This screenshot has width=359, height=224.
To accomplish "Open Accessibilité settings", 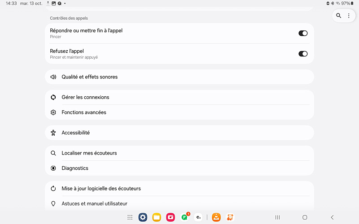I will (179, 133).
